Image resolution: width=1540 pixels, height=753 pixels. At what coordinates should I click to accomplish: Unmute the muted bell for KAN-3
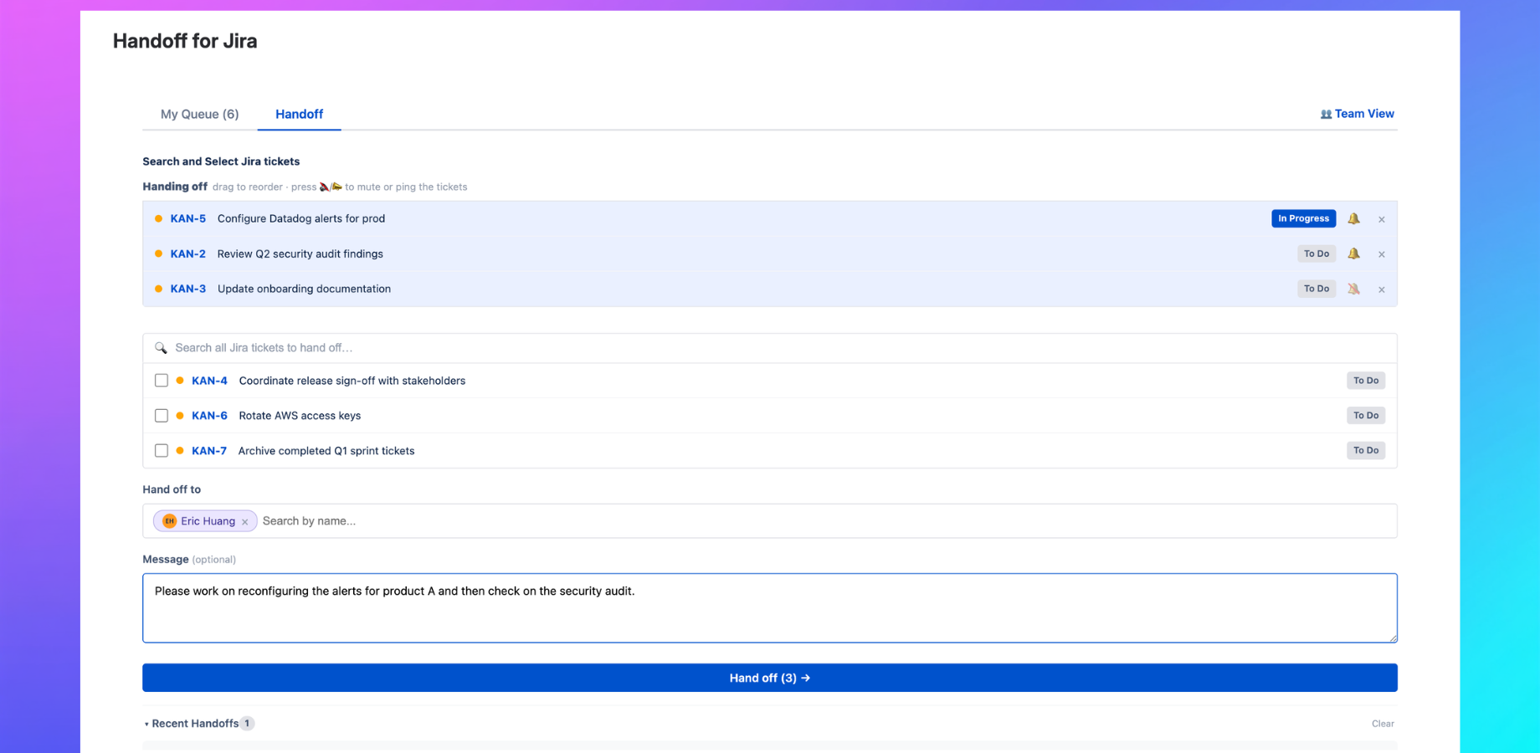(x=1353, y=289)
